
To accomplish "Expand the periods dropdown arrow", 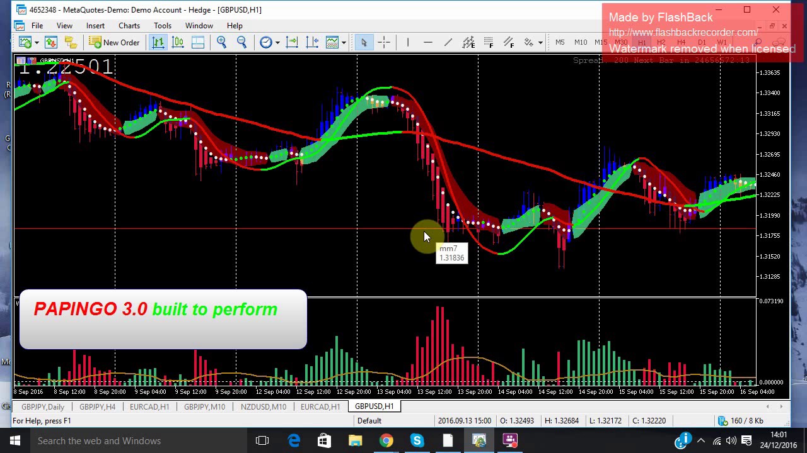I will pyautogui.click(x=277, y=43).
